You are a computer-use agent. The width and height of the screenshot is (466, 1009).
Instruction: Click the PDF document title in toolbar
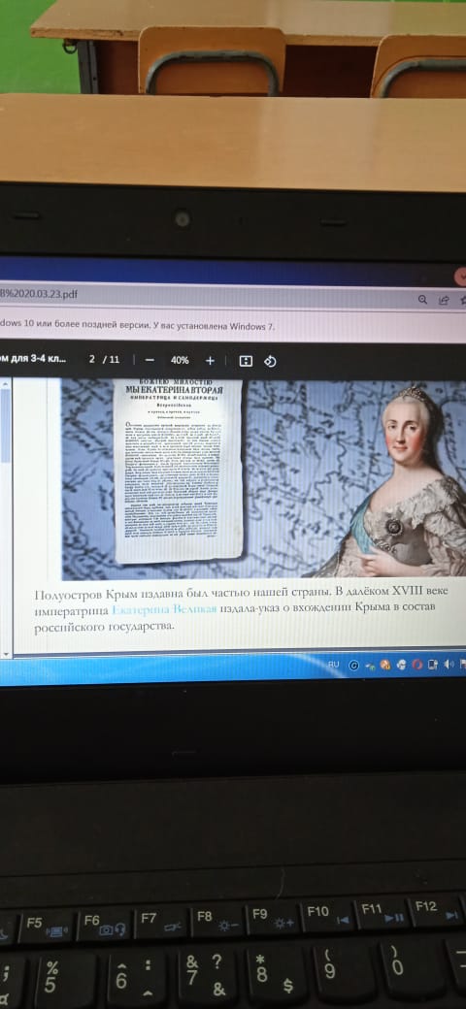tap(33, 358)
